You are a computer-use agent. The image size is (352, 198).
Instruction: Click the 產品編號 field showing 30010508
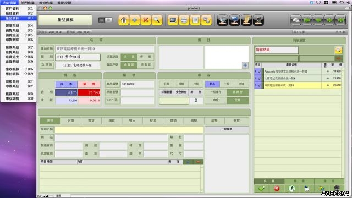point(137,84)
